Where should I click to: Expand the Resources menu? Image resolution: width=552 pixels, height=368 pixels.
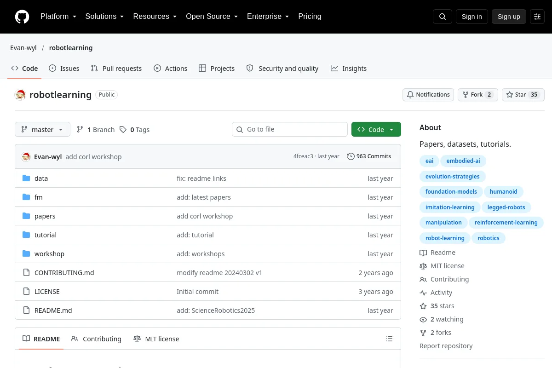click(x=155, y=17)
